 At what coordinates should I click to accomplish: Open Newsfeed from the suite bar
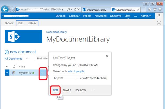(x=101, y=16)
